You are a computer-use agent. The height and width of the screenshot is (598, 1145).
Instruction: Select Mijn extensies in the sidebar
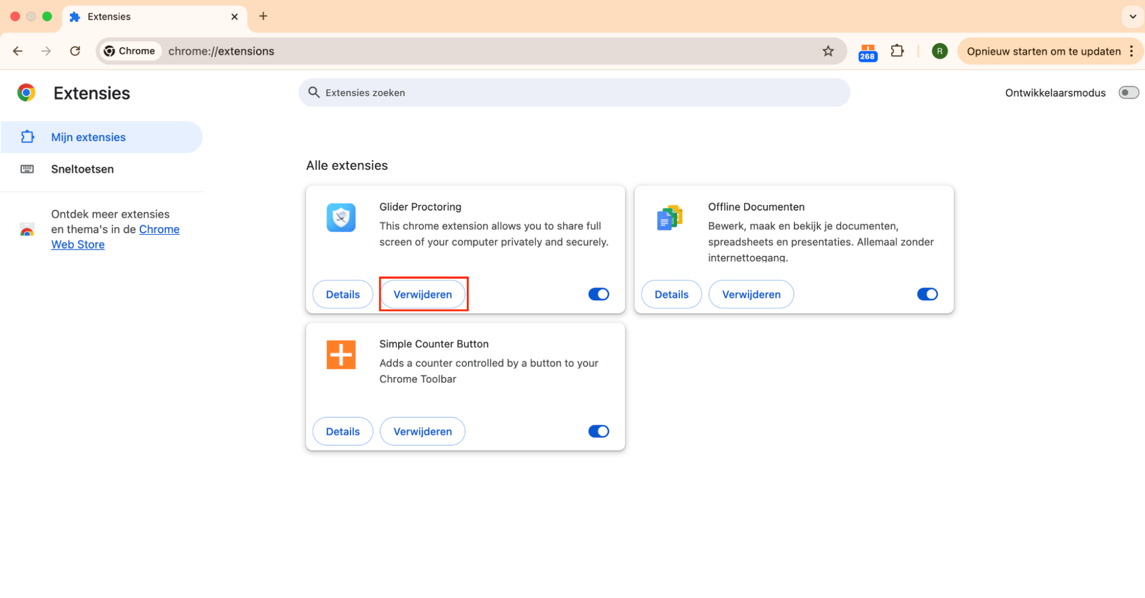[88, 137]
